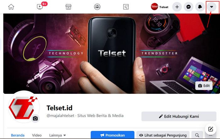Screen dimensions: 220x139
Task: Open the Telset profile shortcut in the top bar
Action: (x=160, y=7)
